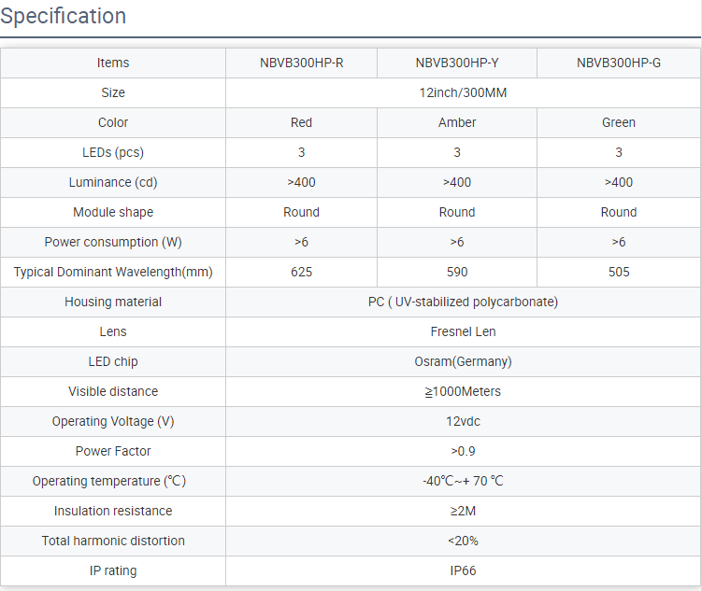The width and height of the screenshot is (702, 591).
Task: Click the IP66 rating value
Action: (x=463, y=570)
